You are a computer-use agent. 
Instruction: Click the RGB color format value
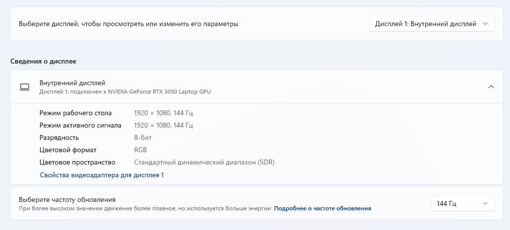tap(141, 150)
